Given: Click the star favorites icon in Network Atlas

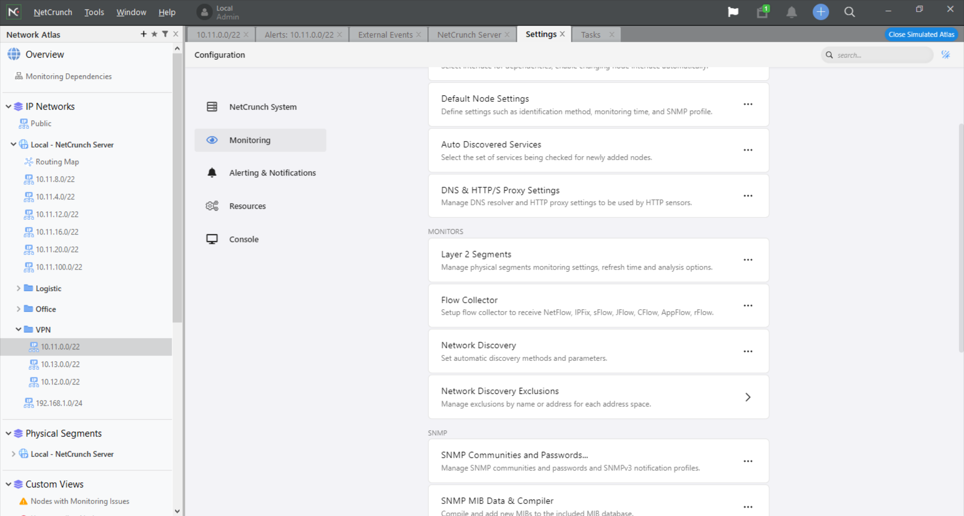Looking at the screenshot, I should pyautogui.click(x=154, y=34).
